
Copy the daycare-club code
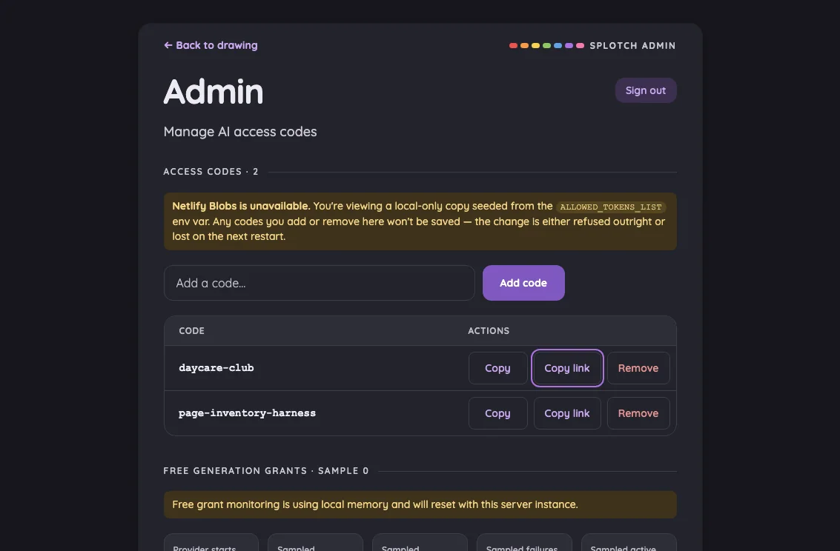pyautogui.click(x=497, y=368)
